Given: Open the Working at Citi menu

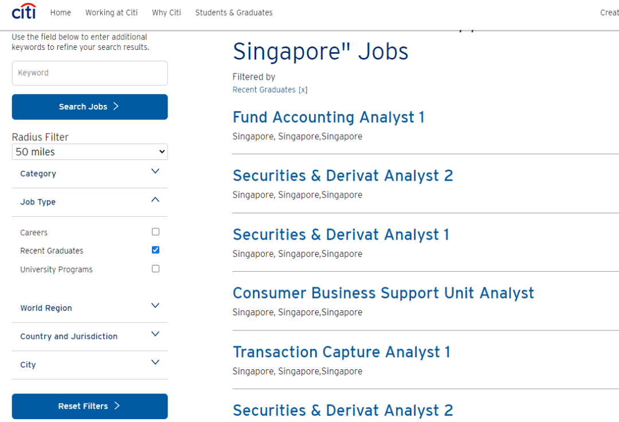Looking at the screenshot, I should pos(111,13).
